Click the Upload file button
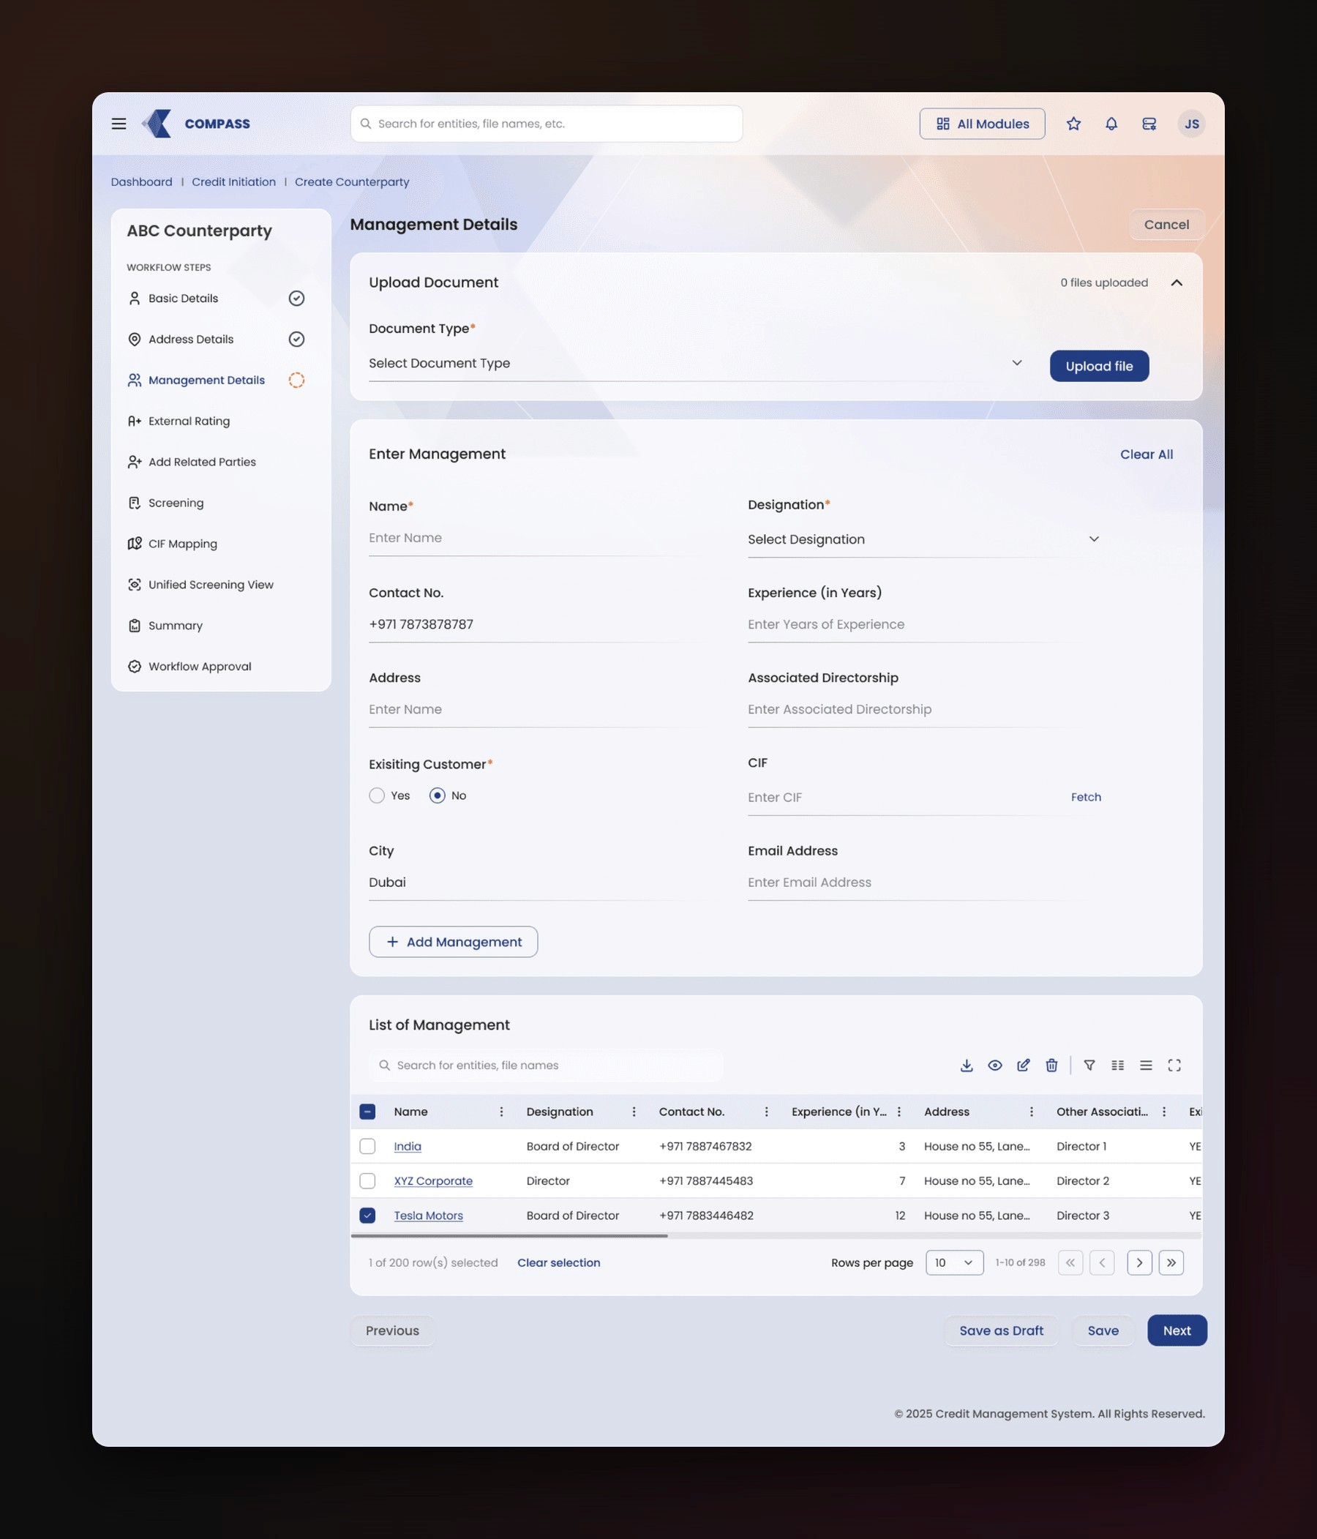Image resolution: width=1317 pixels, height=1539 pixels. pos(1100,366)
